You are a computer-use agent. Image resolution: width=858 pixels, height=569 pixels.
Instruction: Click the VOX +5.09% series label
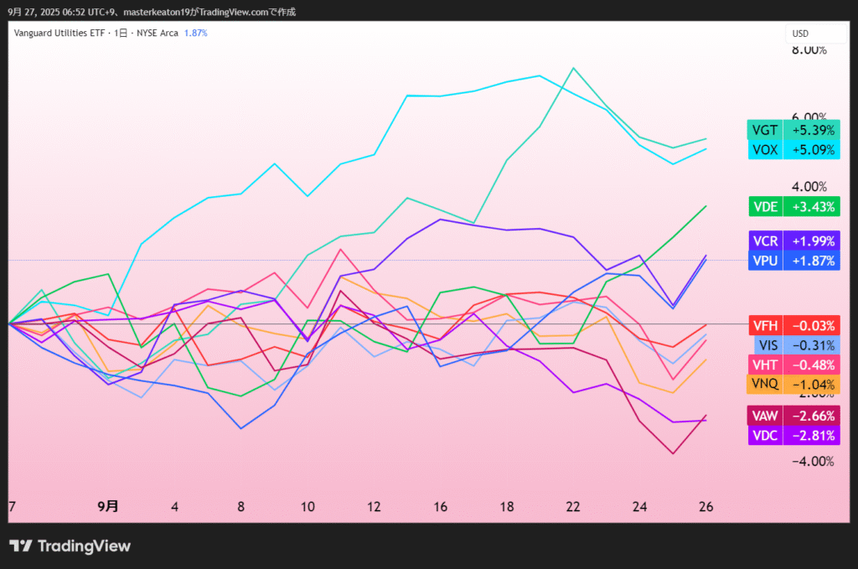[793, 150]
